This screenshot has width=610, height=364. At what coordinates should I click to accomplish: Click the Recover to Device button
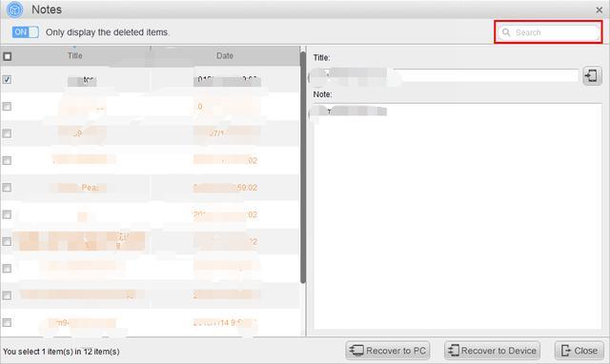492,351
